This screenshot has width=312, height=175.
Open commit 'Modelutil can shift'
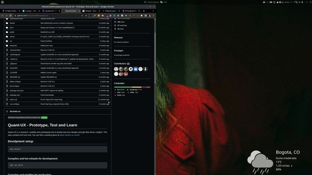47,32
